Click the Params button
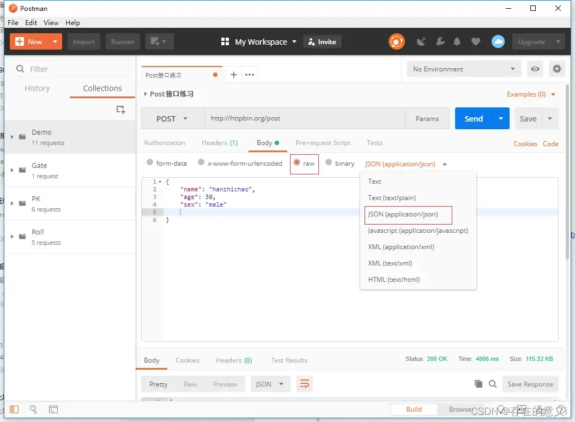Image resolution: width=575 pixels, height=422 pixels. pyautogui.click(x=427, y=118)
